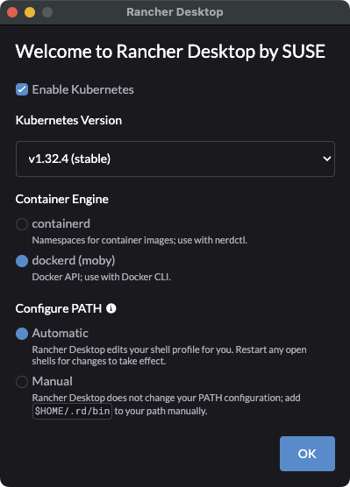This screenshot has width=350, height=487.
Task: Choose the Automatic PATH radio button
Action: [22, 334]
